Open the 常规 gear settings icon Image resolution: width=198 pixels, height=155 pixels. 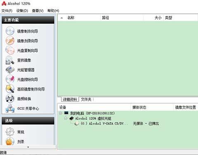point(10,132)
